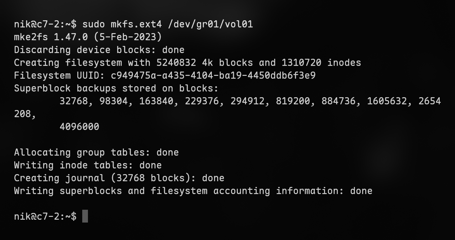This screenshot has width=455, height=240.
Task: Click the 4096000 superblock backup number
Action: (79, 127)
